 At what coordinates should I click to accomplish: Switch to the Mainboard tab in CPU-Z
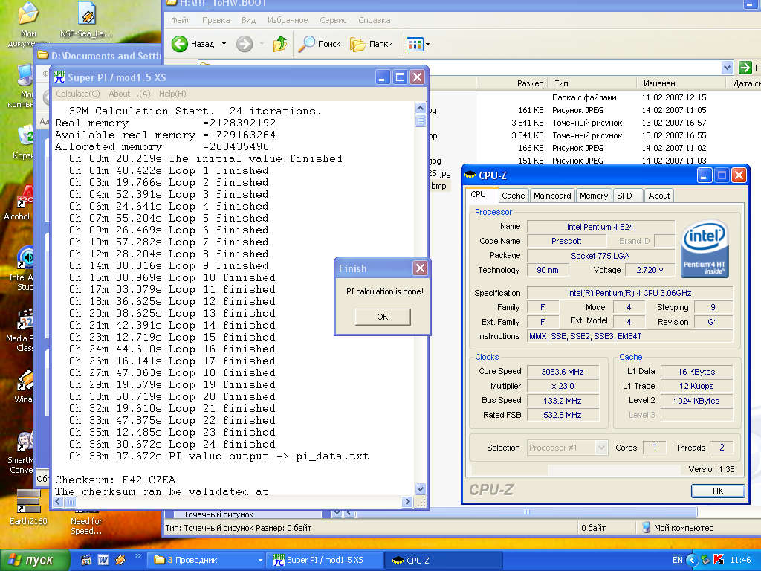(x=552, y=196)
